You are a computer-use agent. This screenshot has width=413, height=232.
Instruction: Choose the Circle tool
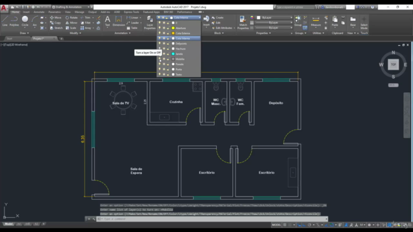25,21
